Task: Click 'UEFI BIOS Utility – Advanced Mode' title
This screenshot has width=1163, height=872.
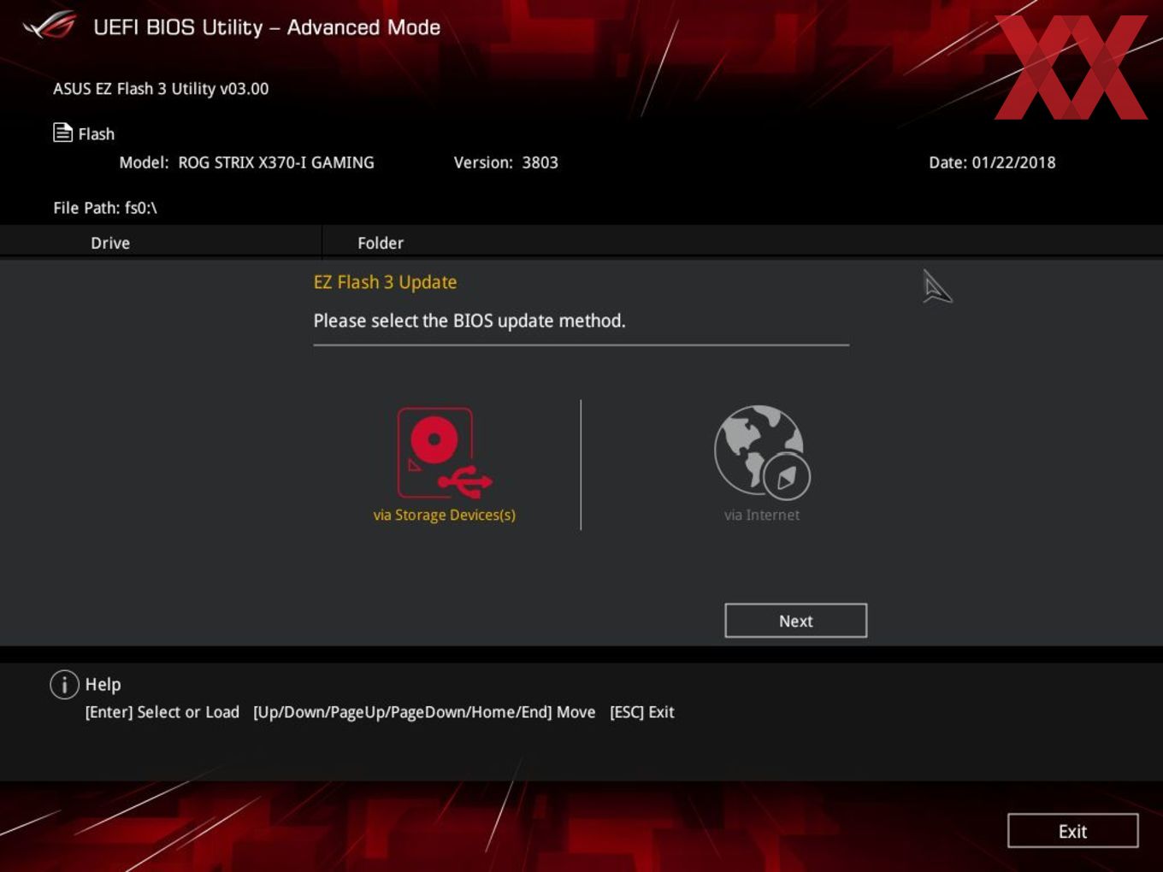Action: [x=267, y=27]
